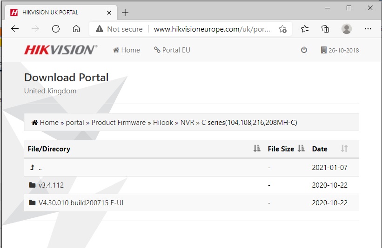Click the power icon in the portal header
The image size is (382, 248).
[x=304, y=50]
